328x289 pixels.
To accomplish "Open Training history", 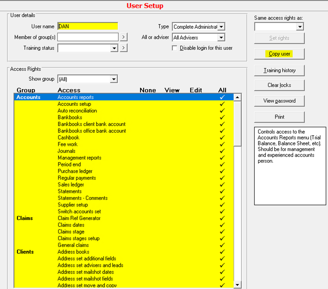I will point(279,71).
